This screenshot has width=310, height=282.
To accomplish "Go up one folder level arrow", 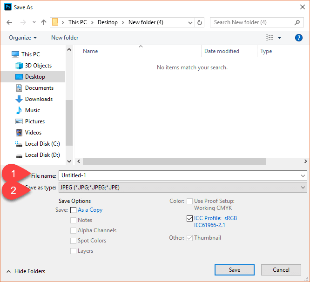I will [x=43, y=22].
